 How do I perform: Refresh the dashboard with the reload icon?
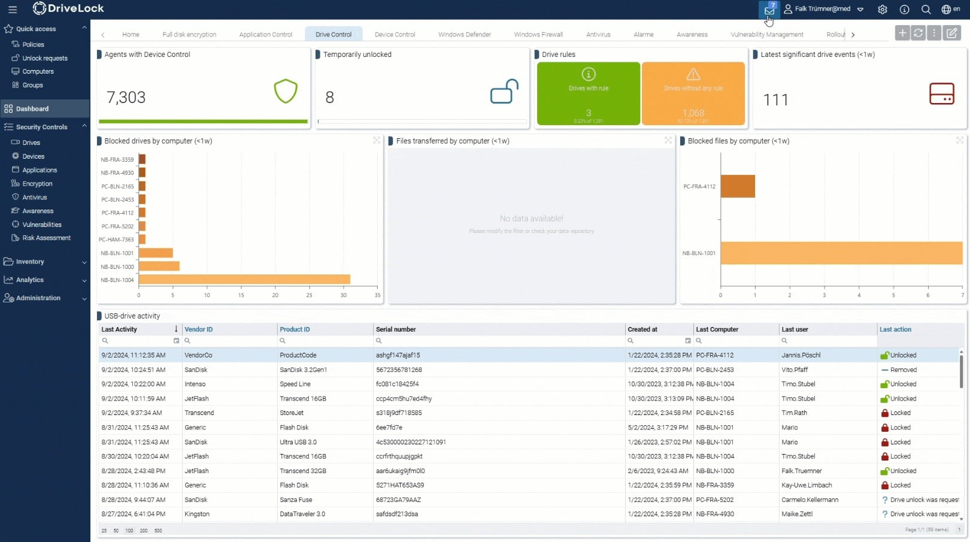[917, 33]
